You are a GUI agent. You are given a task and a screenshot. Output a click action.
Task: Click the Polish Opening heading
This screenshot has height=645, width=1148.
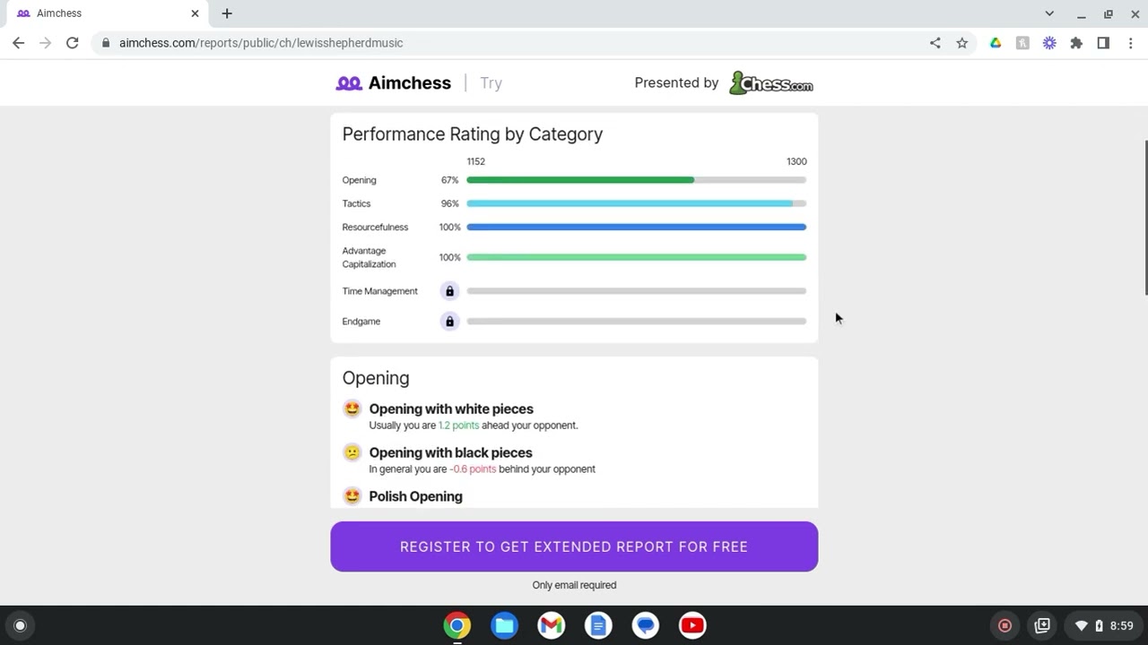415,496
